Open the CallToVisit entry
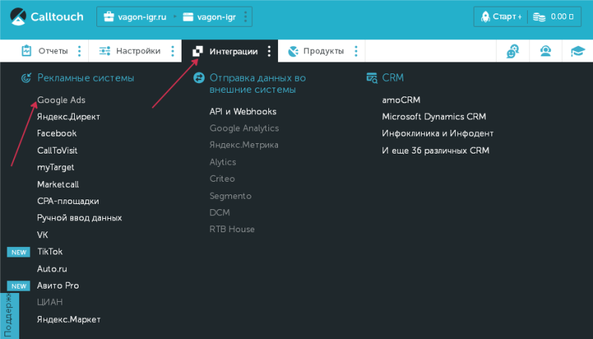Image resolution: width=593 pixels, height=339 pixels. (57, 150)
